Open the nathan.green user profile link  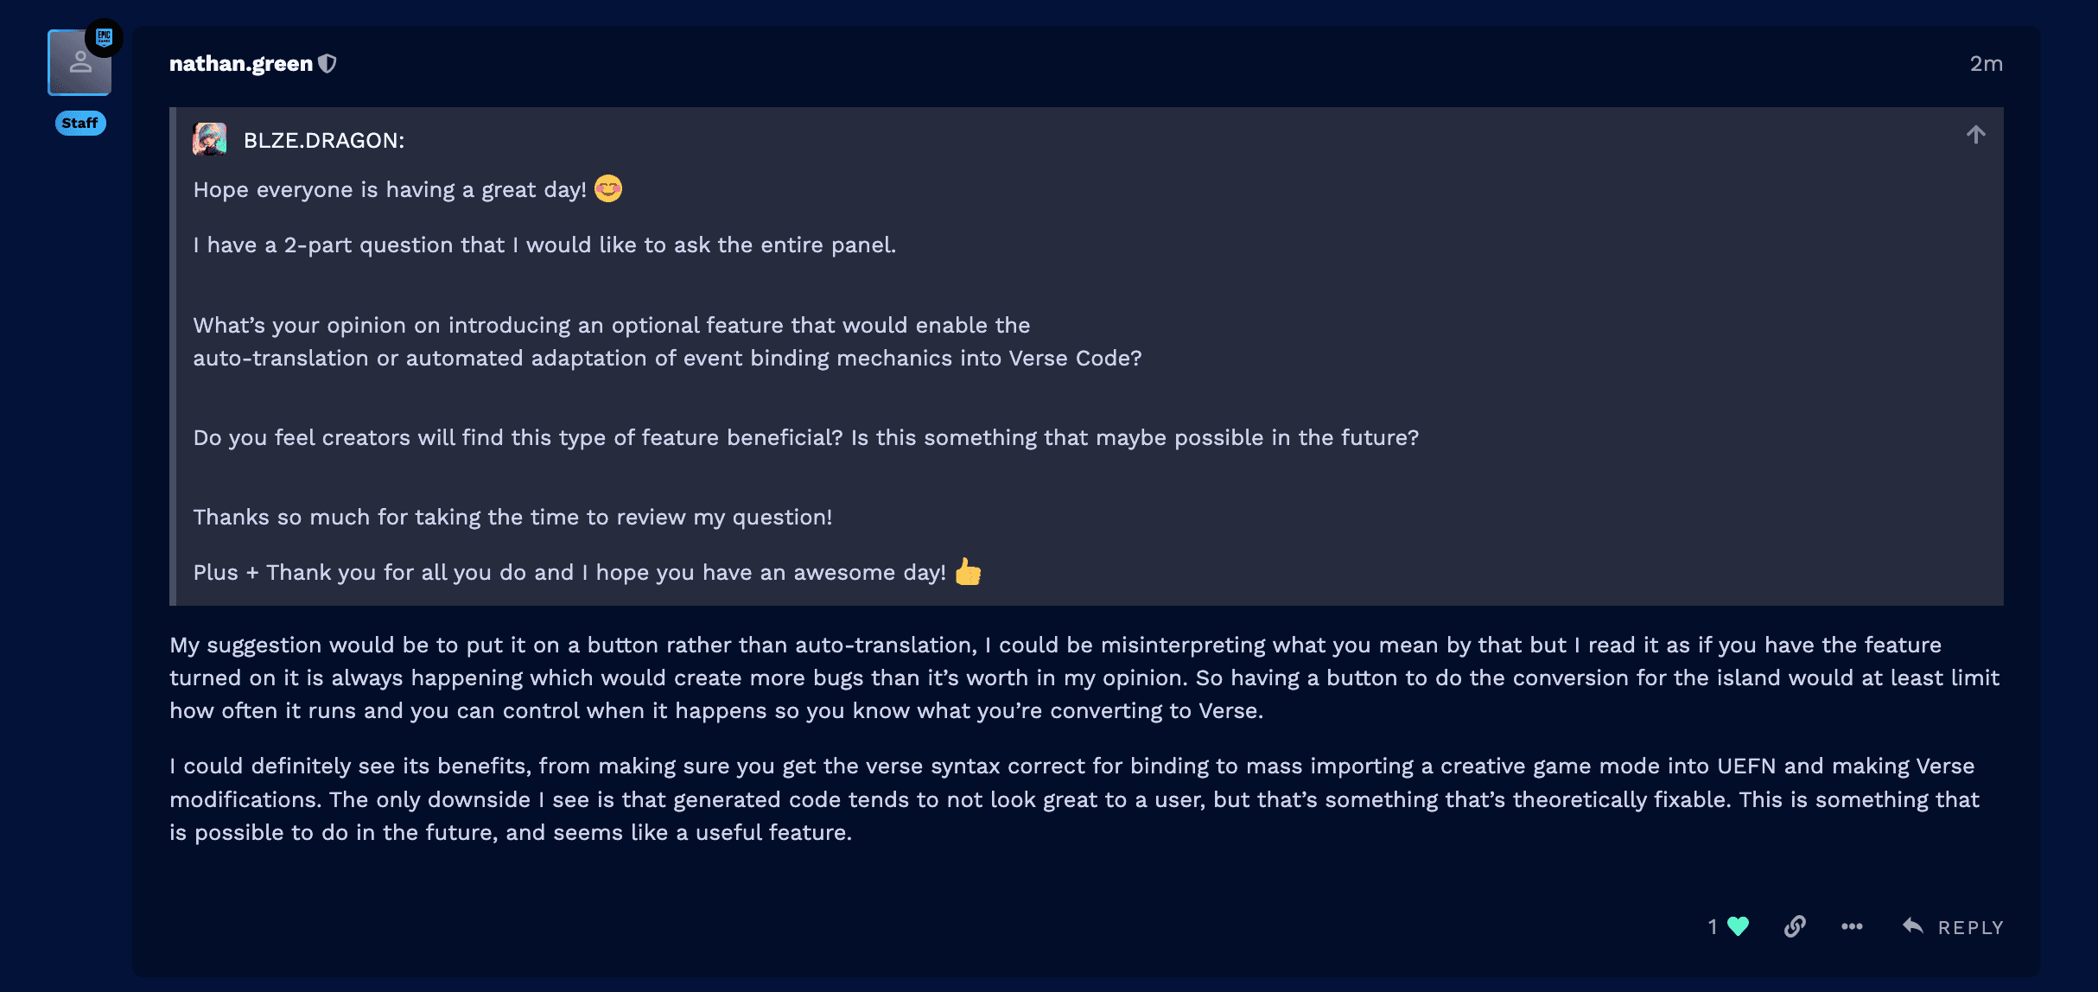(x=240, y=64)
